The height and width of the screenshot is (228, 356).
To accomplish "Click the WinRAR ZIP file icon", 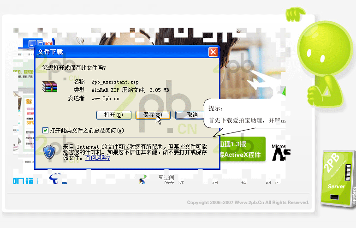I will pyautogui.click(x=50, y=87).
